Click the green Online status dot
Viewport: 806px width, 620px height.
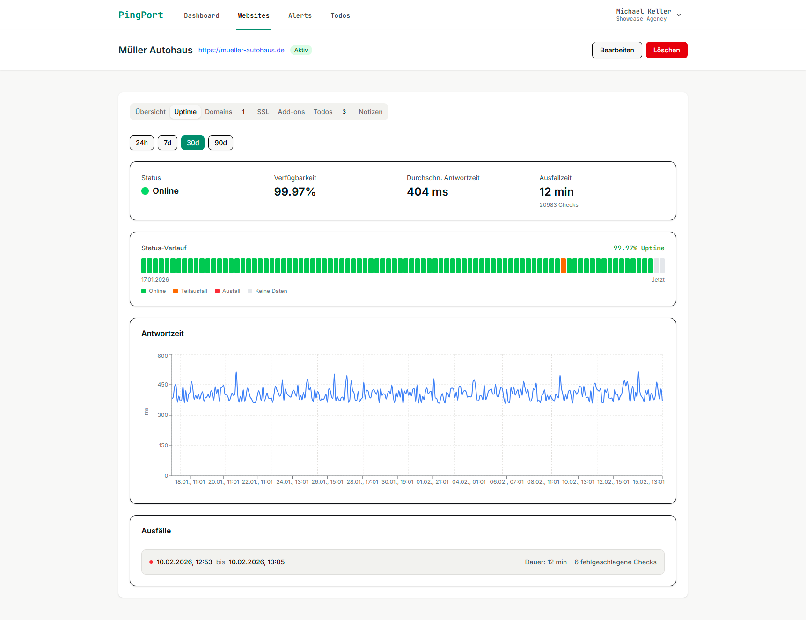(145, 191)
